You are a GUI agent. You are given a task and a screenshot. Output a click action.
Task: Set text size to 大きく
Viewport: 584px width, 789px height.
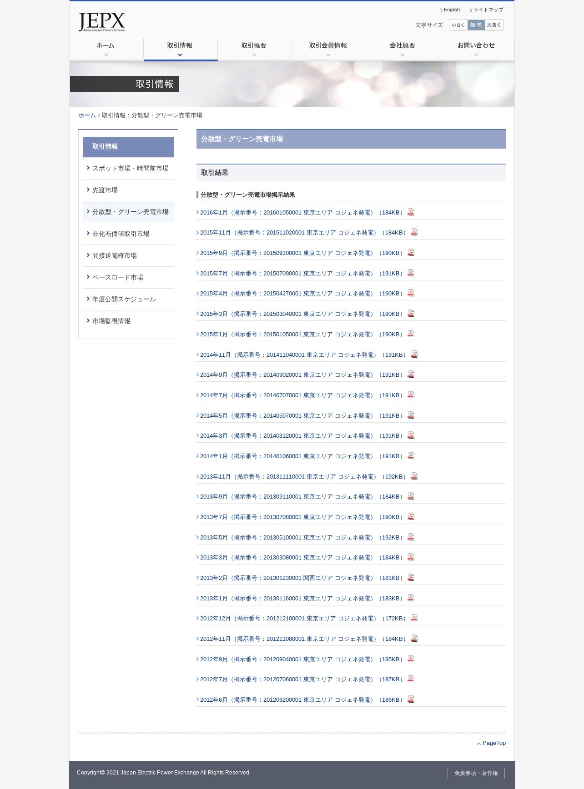(x=494, y=25)
